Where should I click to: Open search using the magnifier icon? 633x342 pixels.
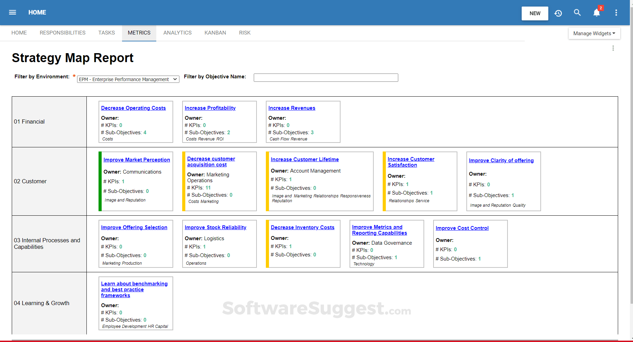pyautogui.click(x=577, y=12)
